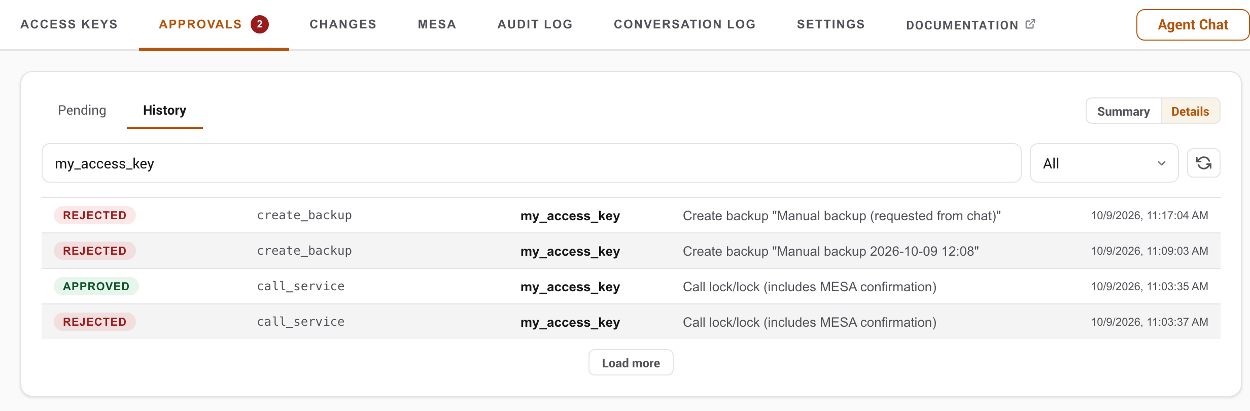Open the Conversation Log tab
This screenshot has width=1250, height=411.
click(x=684, y=24)
